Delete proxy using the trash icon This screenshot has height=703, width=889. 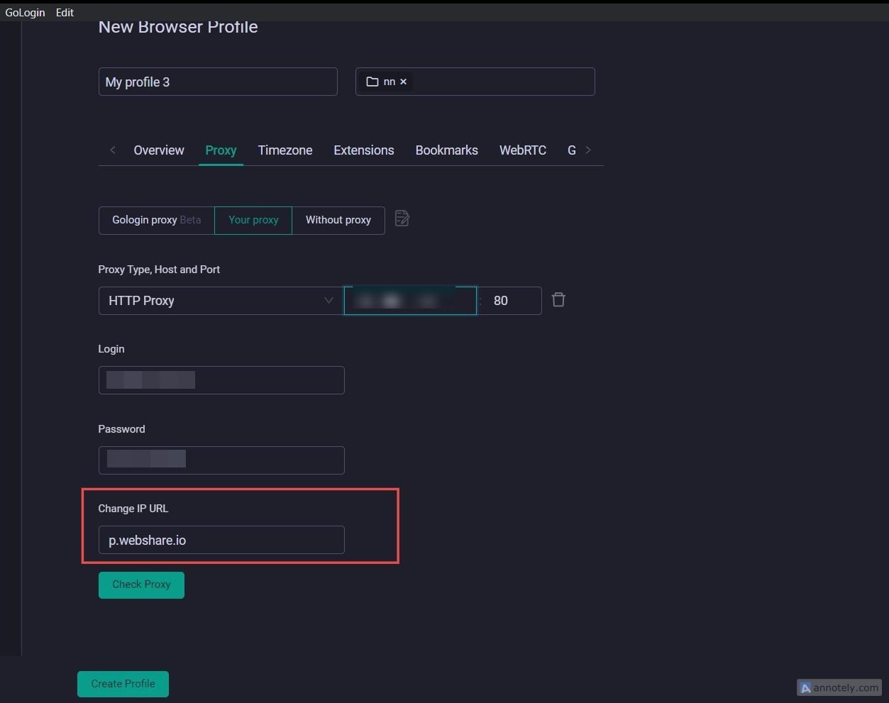tap(558, 300)
